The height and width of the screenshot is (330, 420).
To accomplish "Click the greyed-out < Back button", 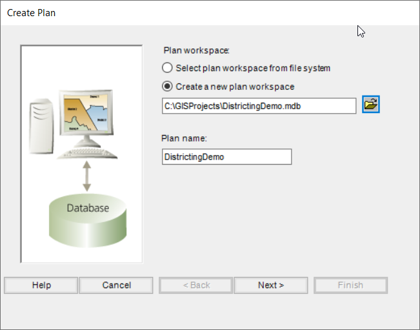I will pyautogui.click(x=196, y=285).
